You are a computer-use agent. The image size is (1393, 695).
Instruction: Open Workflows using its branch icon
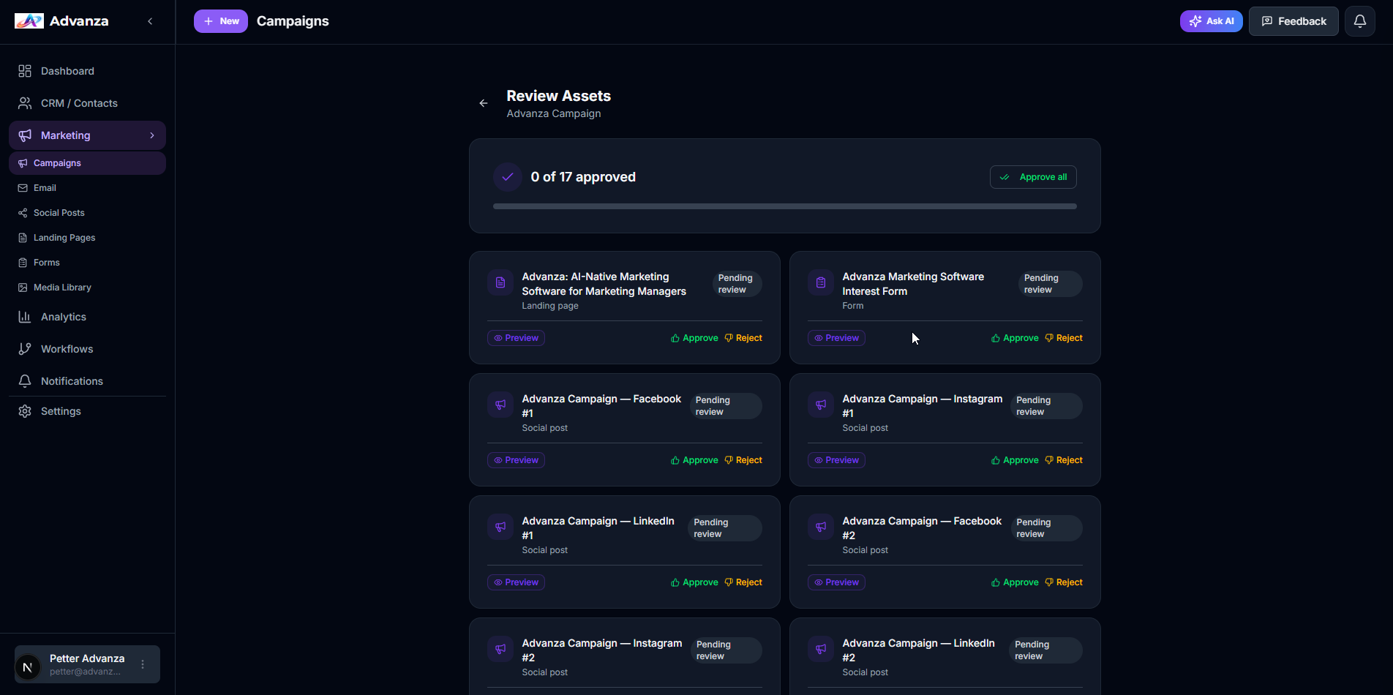tap(24, 348)
